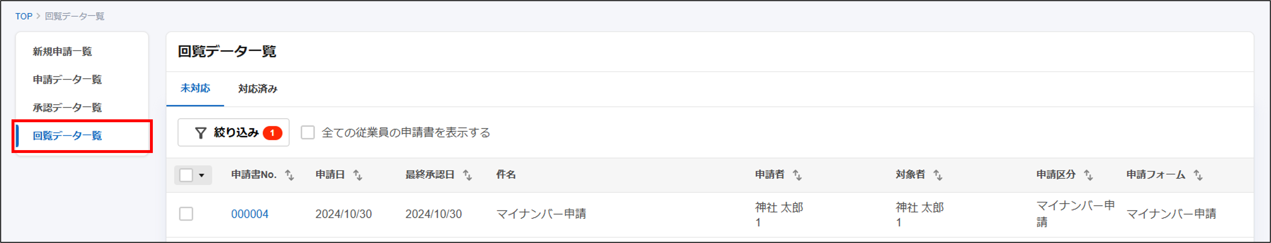Screen dimensions: 1271x243
Task: Open 承認データ一覧 in the sidebar
Action: click(67, 108)
